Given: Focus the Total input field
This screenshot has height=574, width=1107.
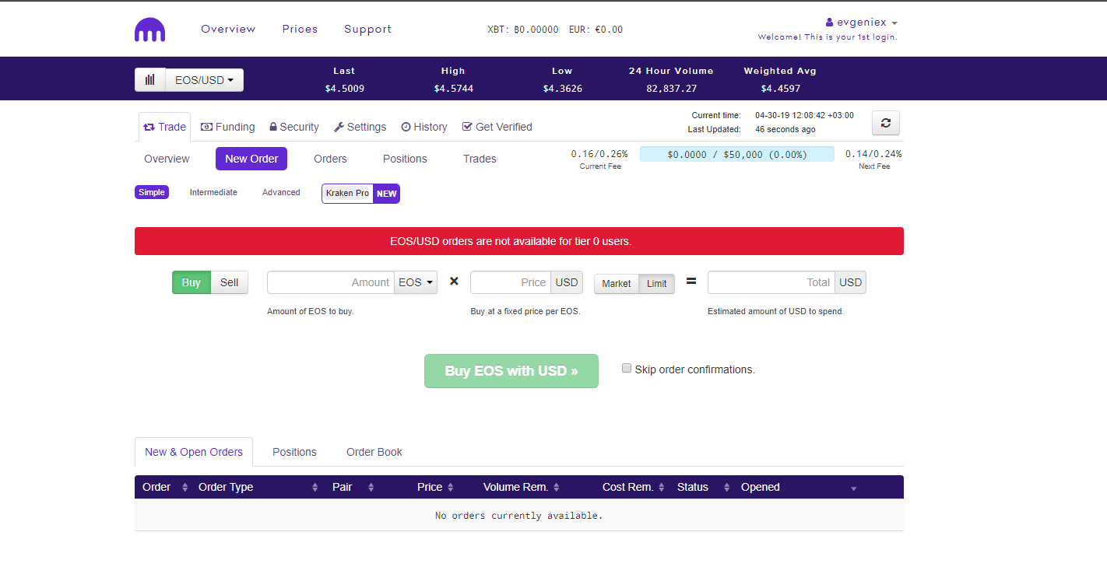Looking at the screenshot, I should 771,282.
